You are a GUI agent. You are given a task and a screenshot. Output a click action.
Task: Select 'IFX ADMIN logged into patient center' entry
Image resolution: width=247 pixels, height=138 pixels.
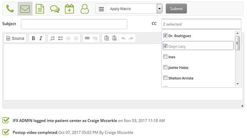pos(65,121)
